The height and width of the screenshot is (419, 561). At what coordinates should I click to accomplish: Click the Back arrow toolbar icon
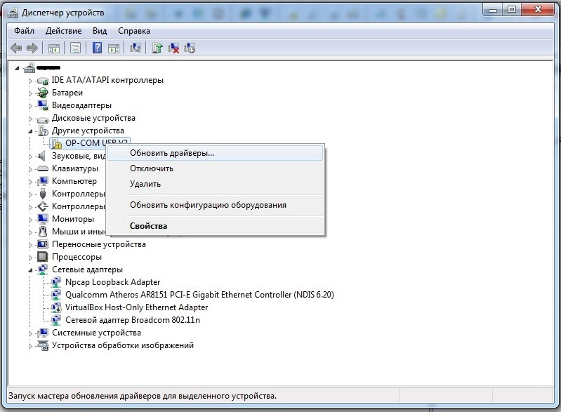coord(16,48)
